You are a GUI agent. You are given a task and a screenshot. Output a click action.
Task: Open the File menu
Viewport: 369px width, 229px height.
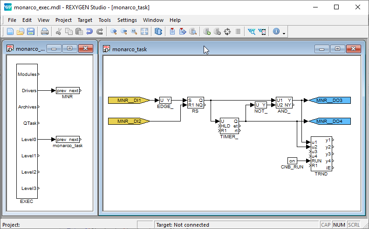click(12, 20)
